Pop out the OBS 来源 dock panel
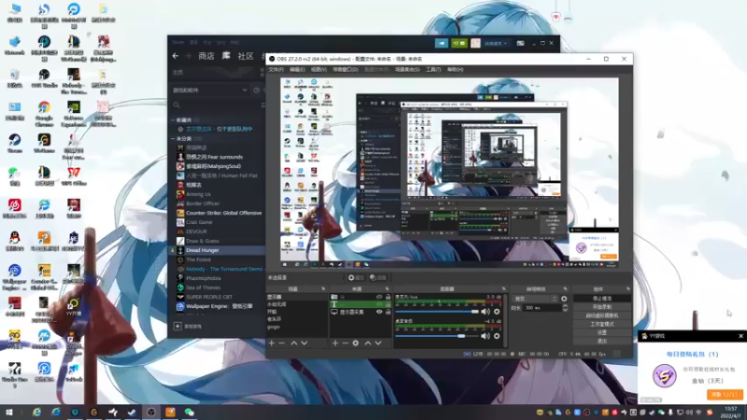The width and height of the screenshot is (747, 420). click(x=387, y=289)
